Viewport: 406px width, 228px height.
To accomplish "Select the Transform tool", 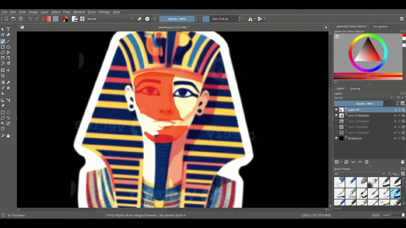I will 3,70.
